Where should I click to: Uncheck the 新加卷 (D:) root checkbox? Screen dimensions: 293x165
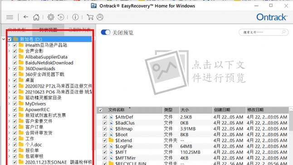click(x=10, y=39)
